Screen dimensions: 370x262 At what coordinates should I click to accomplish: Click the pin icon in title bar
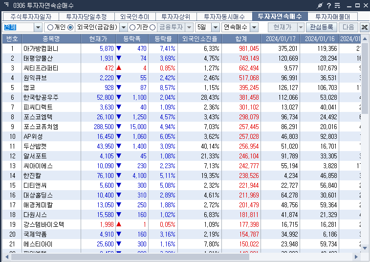coord(320,5)
